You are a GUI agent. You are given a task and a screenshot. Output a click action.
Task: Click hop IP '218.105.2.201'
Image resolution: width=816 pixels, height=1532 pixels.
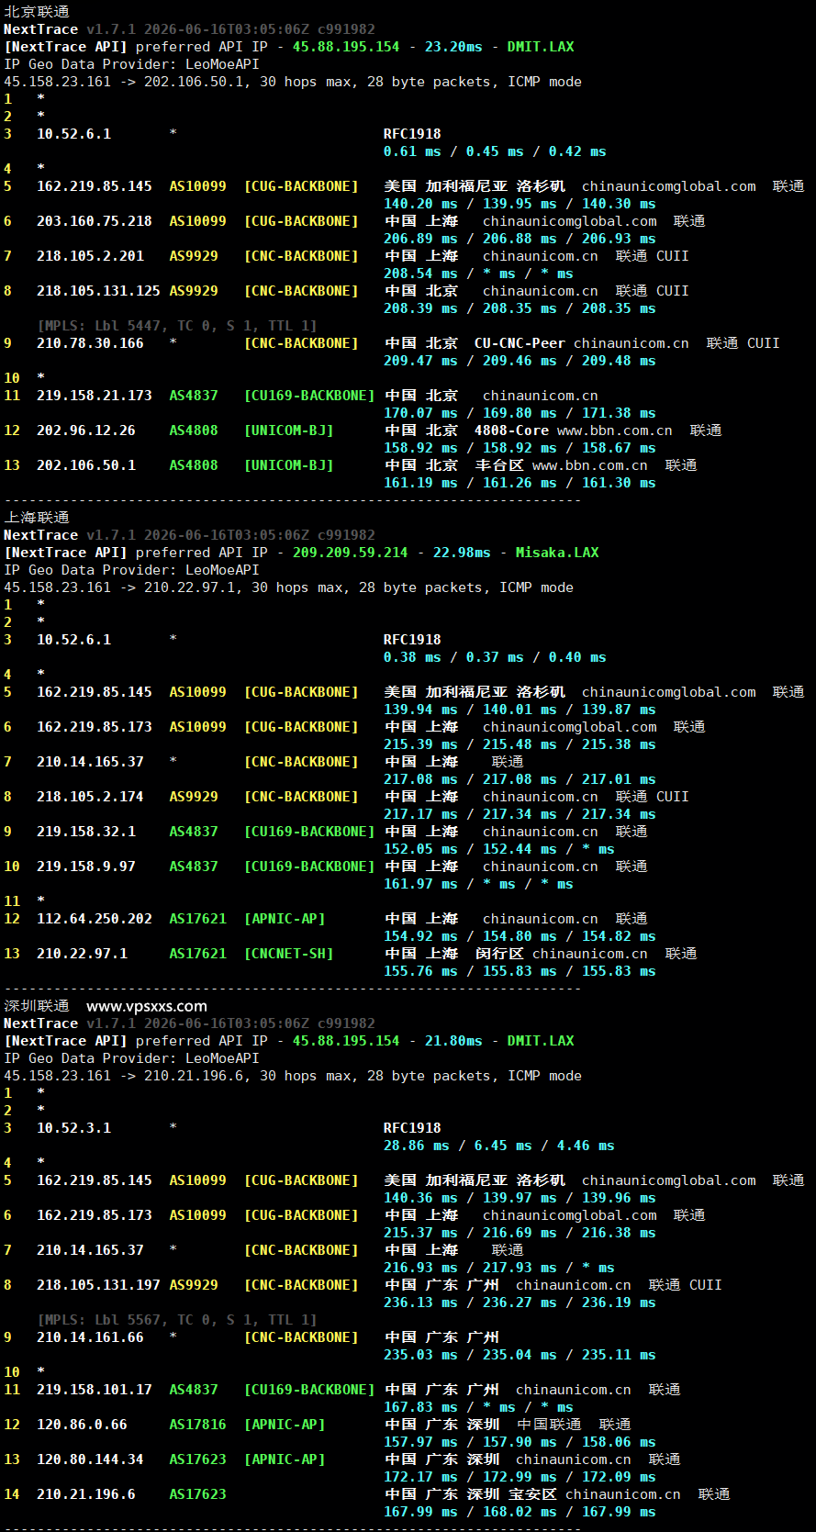[x=90, y=256]
